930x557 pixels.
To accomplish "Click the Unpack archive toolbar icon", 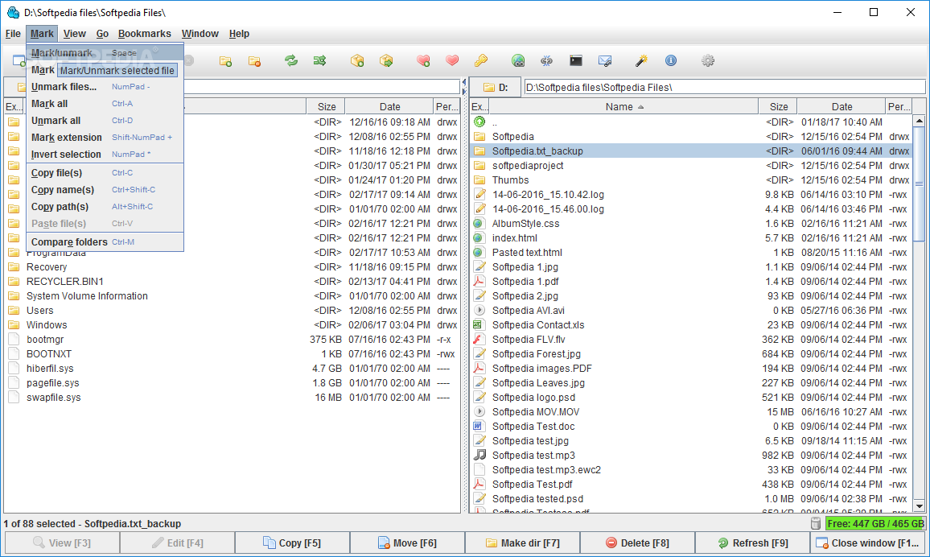I will click(386, 60).
